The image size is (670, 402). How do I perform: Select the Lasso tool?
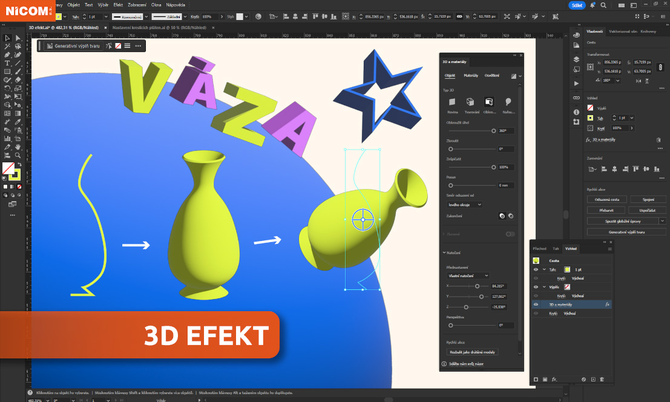18,46
